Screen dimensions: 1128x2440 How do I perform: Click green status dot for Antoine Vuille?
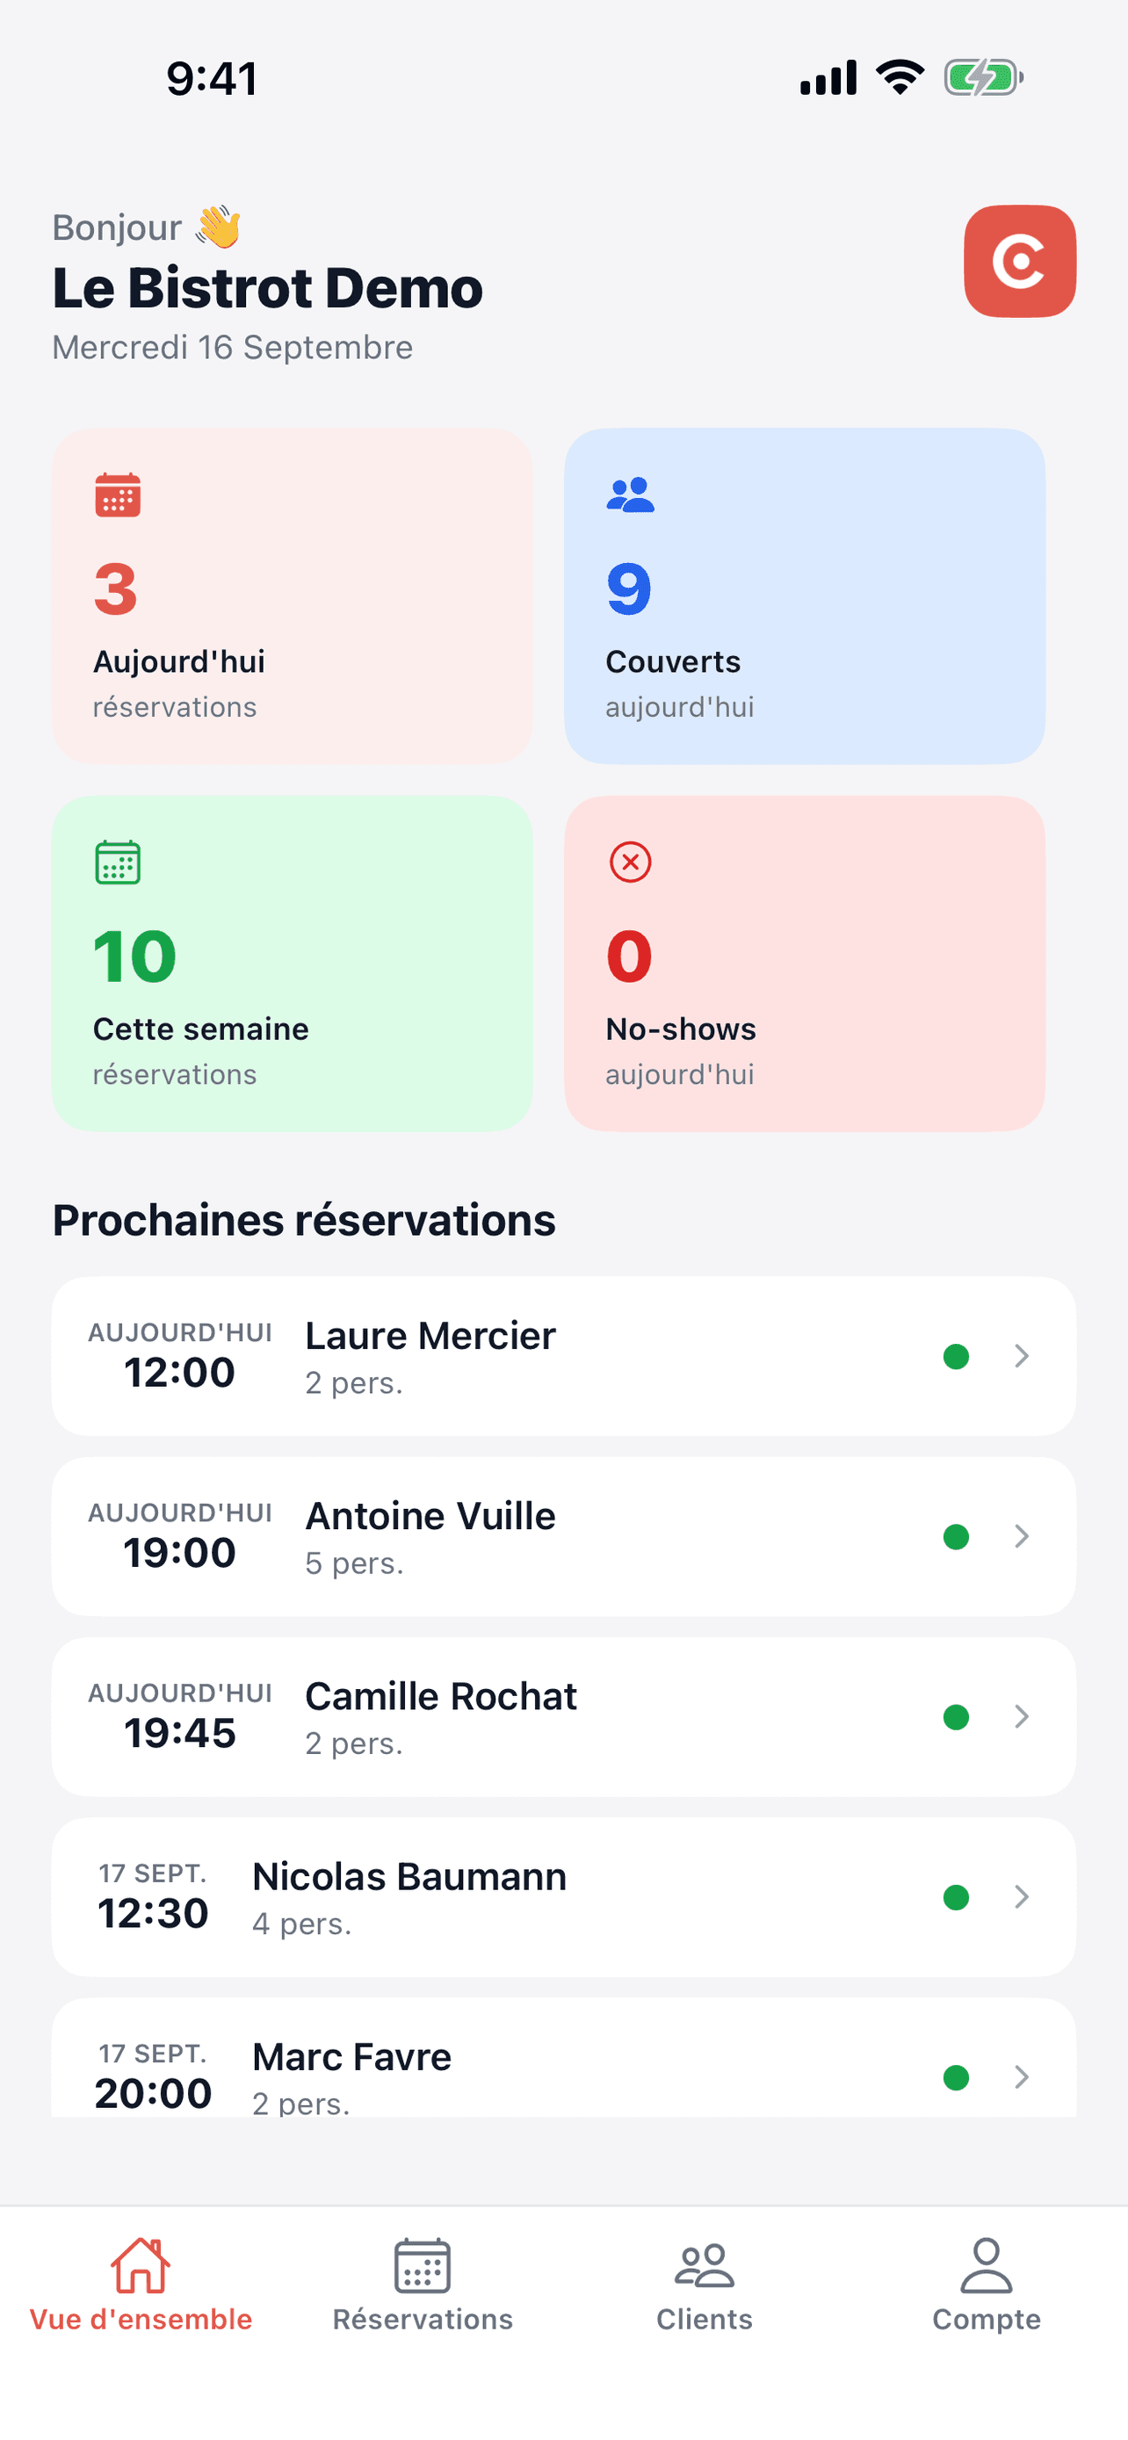[956, 1536]
